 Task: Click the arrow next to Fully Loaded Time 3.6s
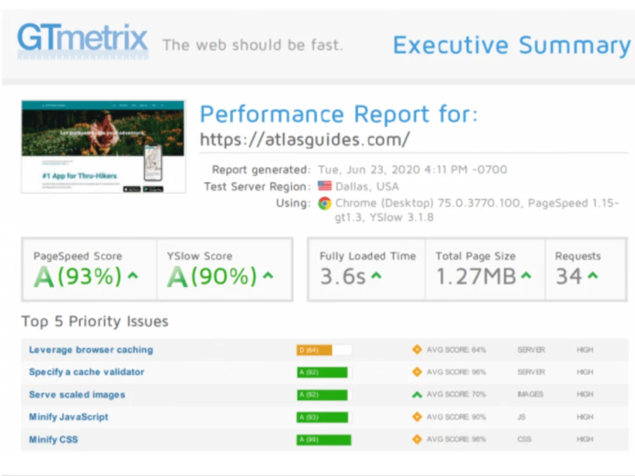point(376,275)
